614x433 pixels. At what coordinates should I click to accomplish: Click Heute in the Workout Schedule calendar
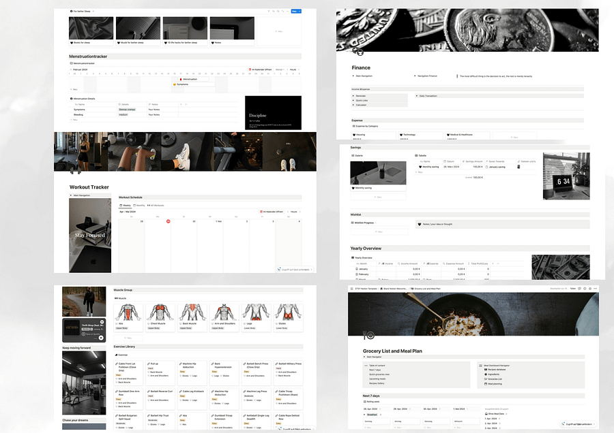(x=293, y=212)
